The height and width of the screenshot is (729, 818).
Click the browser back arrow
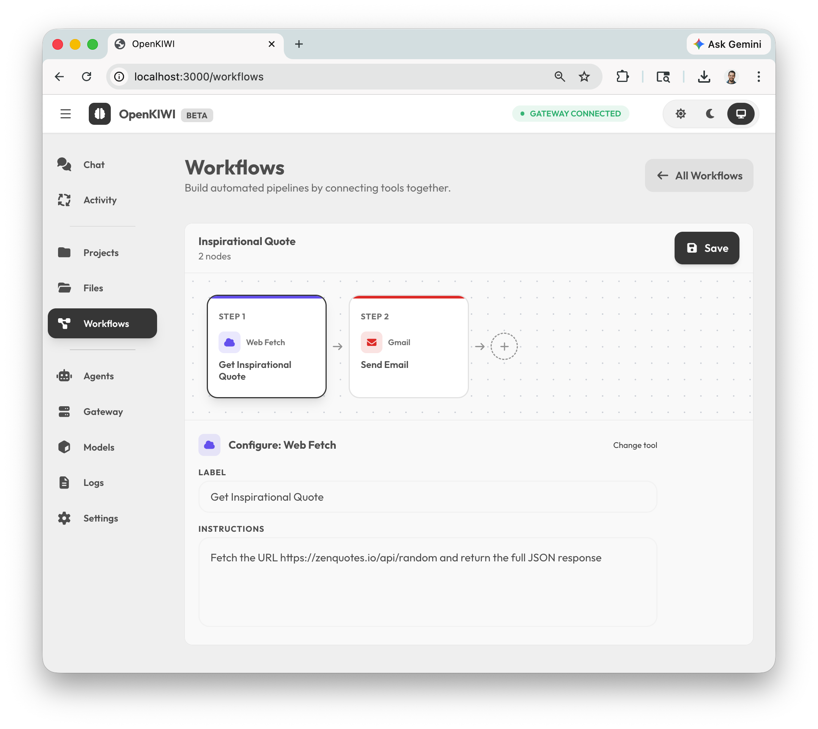coord(59,77)
